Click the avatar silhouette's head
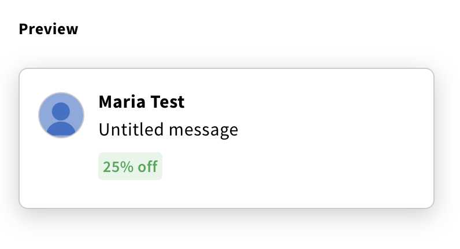460x249 pixels. (61, 110)
